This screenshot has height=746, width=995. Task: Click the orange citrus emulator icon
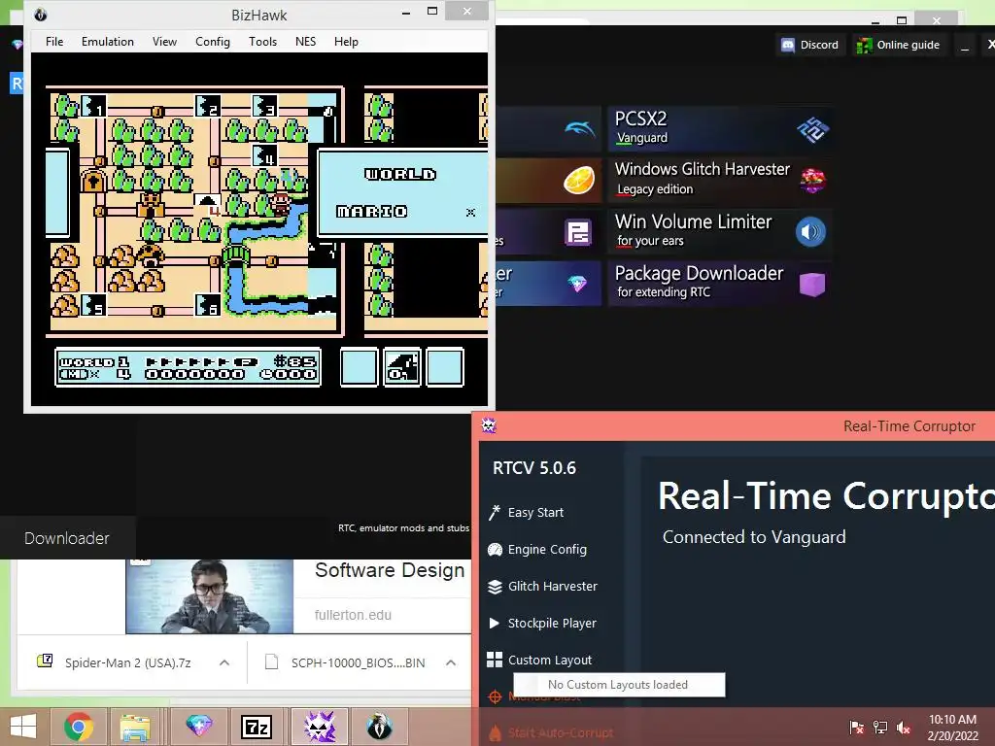click(x=579, y=180)
